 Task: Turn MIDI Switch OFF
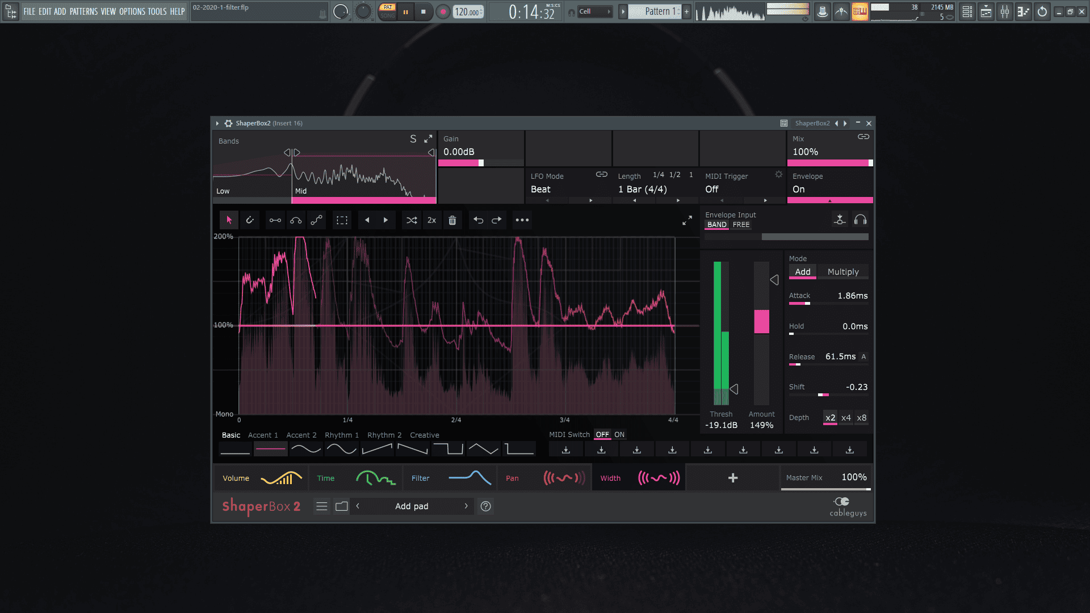602,435
